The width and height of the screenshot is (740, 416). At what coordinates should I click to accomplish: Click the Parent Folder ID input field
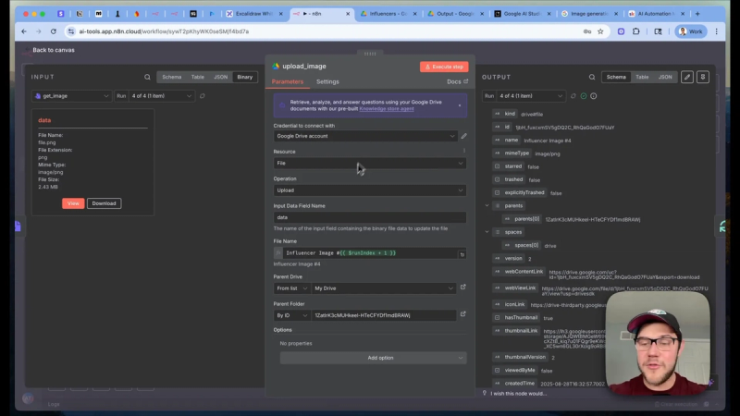(383, 315)
